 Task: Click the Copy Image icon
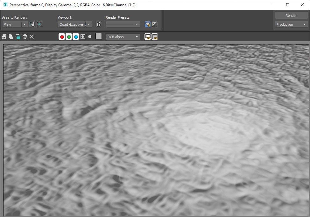tap(11, 37)
